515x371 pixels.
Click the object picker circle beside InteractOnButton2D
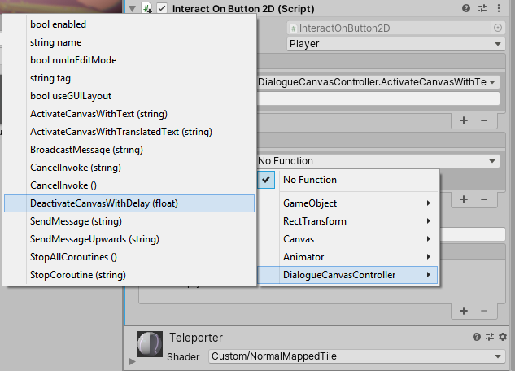(497, 27)
